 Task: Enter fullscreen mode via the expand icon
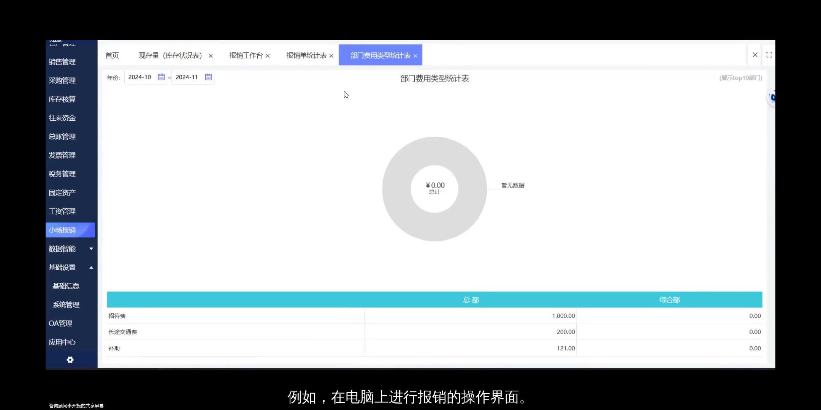tap(769, 54)
